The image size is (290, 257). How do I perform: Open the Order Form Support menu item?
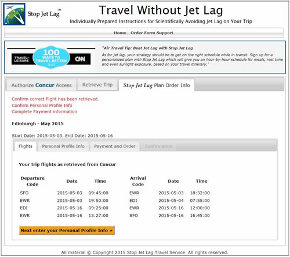[x=152, y=33]
